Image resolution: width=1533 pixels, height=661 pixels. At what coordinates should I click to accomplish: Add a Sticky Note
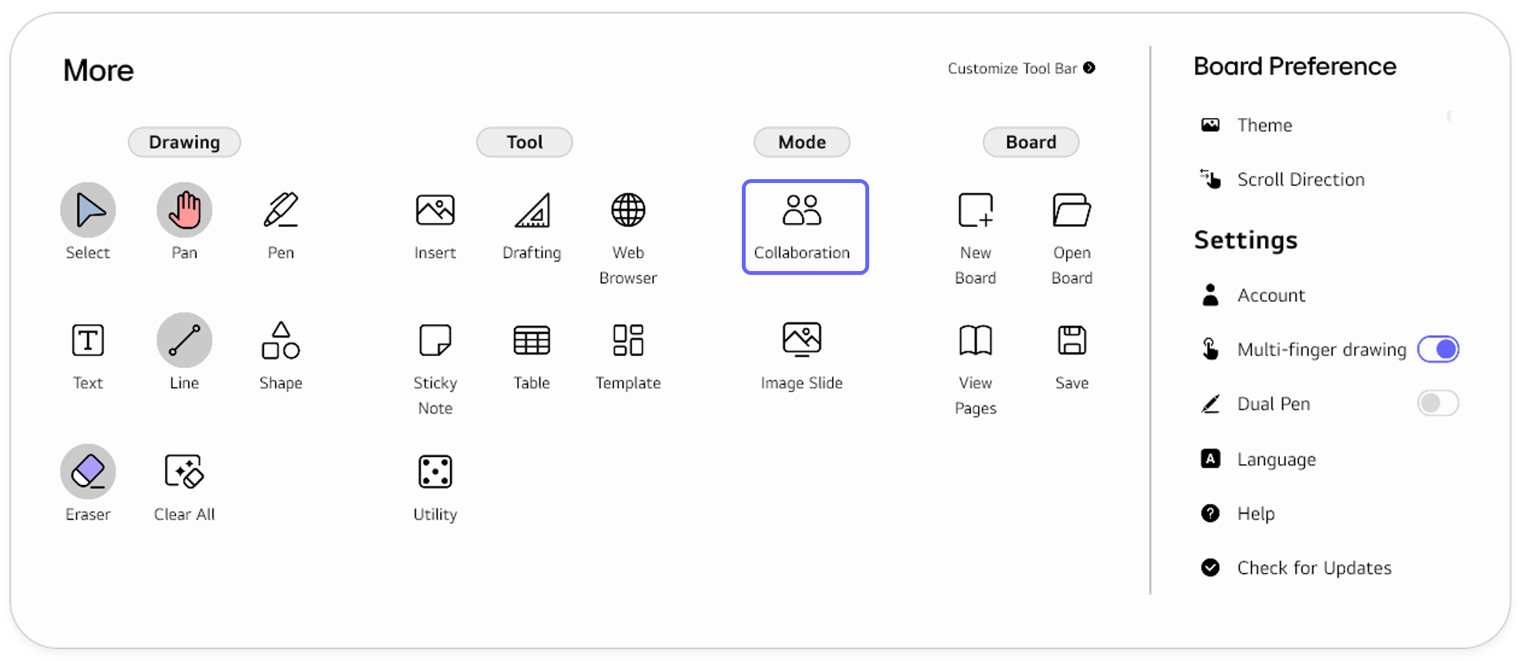(x=435, y=341)
